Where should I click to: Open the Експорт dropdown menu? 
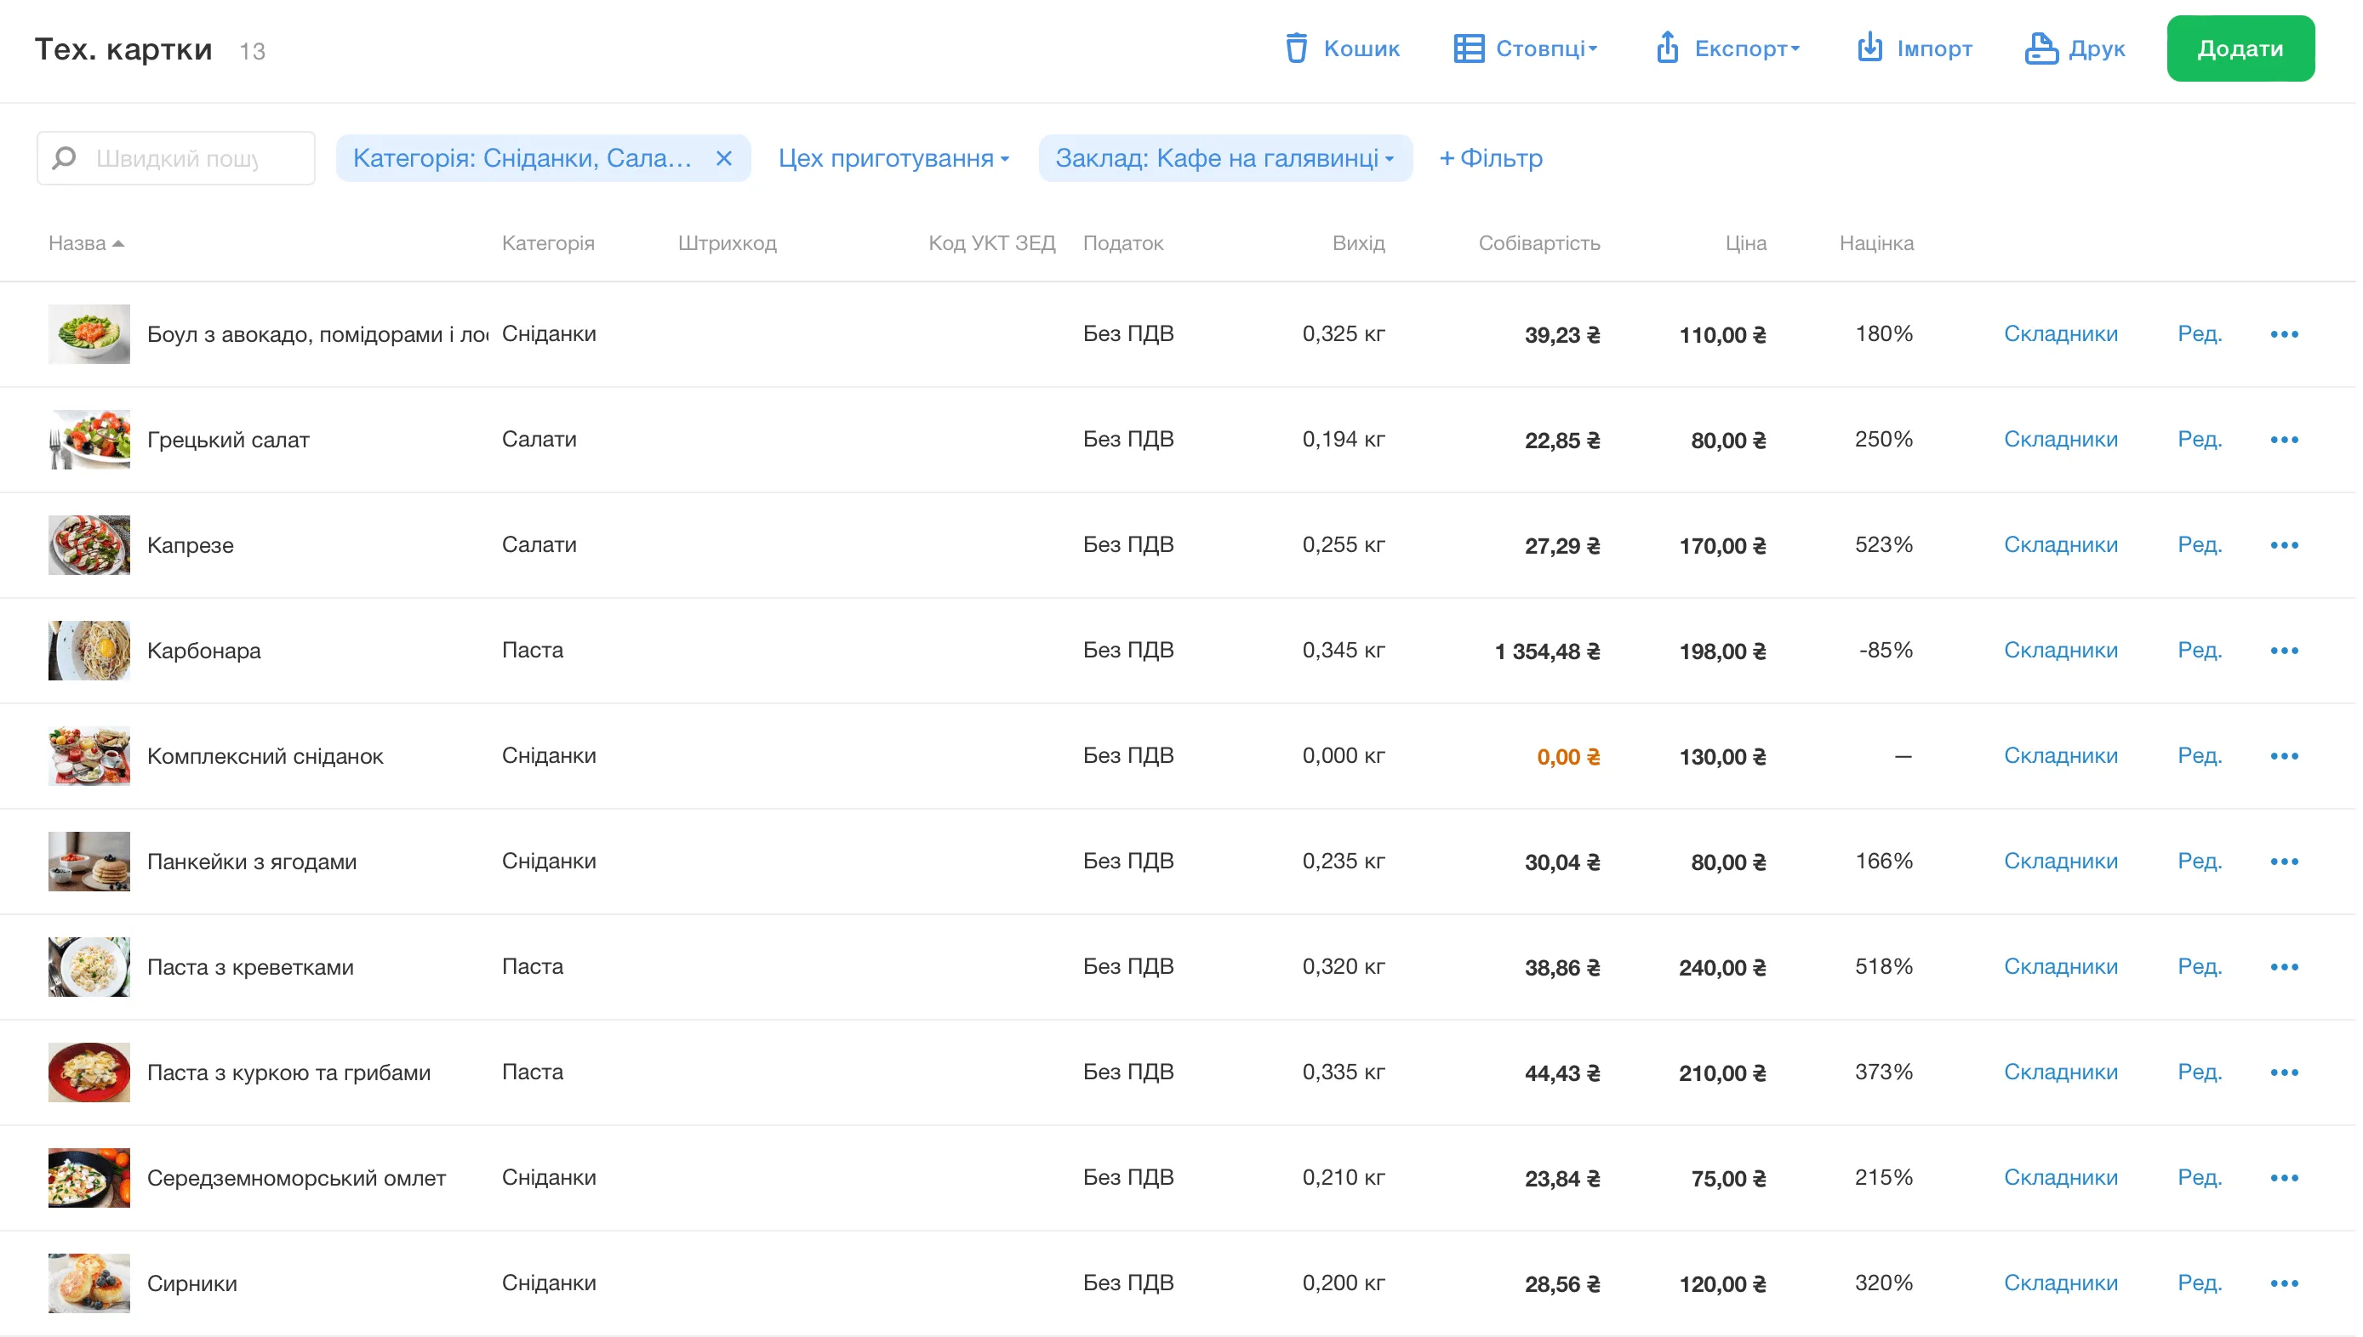(1728, 48)
